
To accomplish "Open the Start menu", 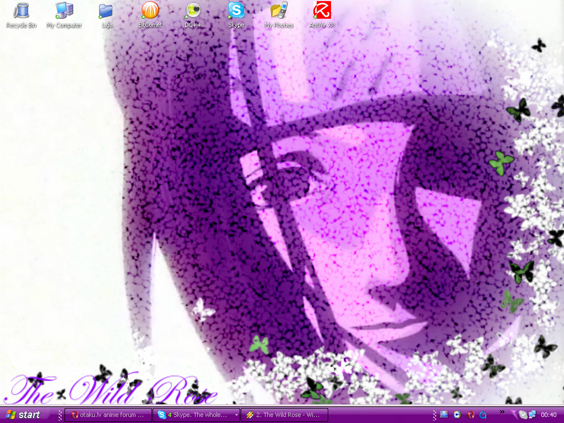I will click(24, 415).
